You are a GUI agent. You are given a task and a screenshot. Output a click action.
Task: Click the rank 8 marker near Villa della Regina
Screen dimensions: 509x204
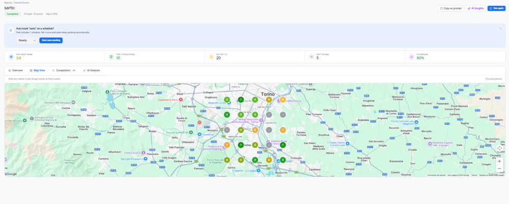282,100
